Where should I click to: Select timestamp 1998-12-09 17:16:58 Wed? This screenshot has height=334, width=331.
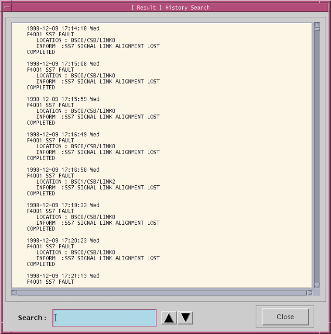tap(63, 170)
